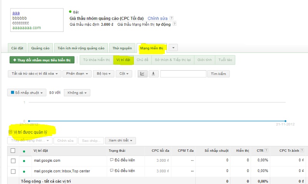Open the Phân đoạn dropdown
This screenshot has width=308, height=184.
tap(77, 74)
